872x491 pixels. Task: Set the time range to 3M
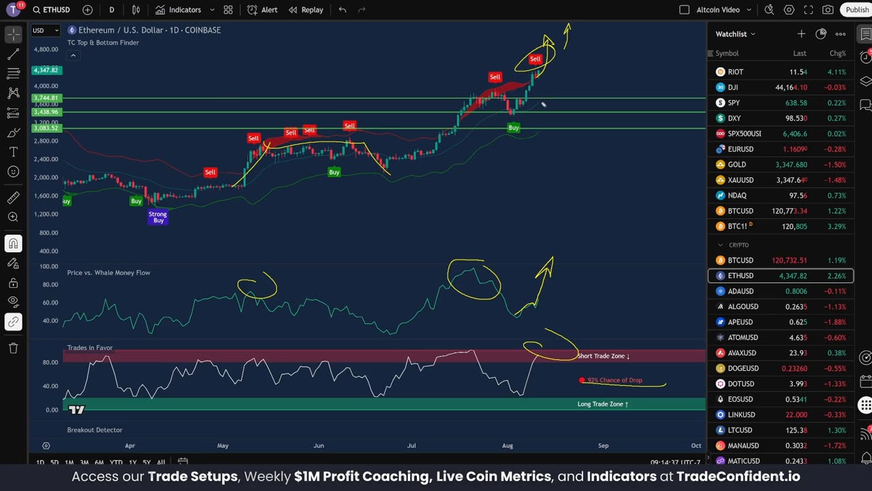pos(84,463)
